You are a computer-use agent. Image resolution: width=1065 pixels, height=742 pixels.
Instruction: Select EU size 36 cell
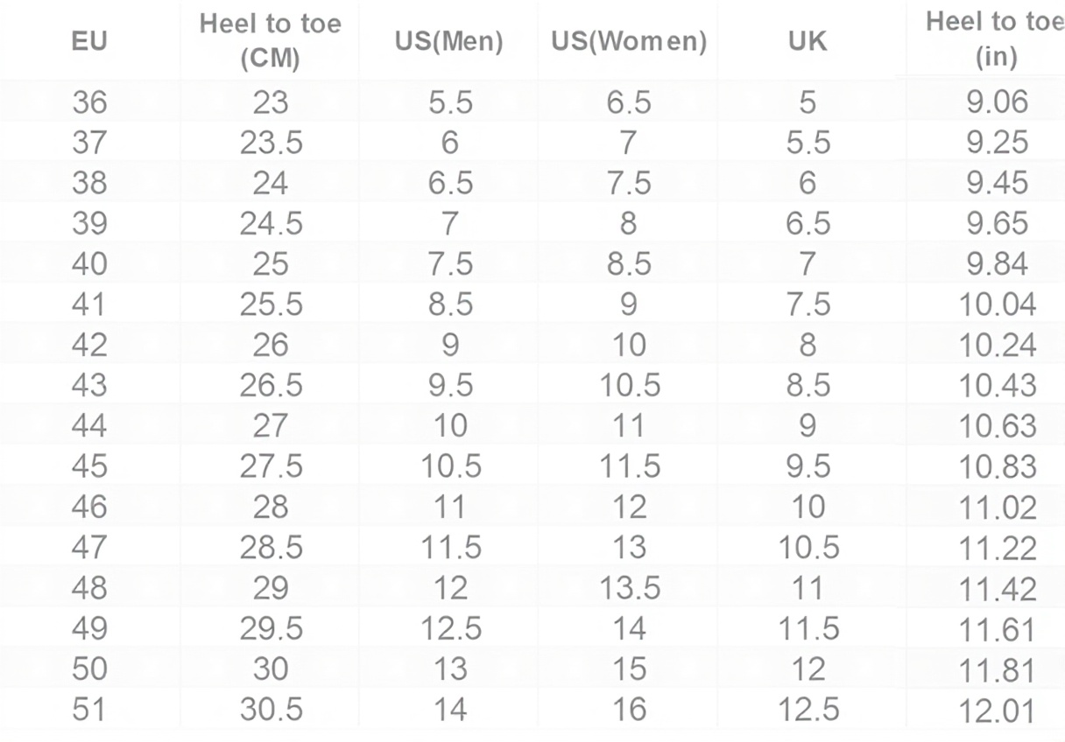[88, 103]
